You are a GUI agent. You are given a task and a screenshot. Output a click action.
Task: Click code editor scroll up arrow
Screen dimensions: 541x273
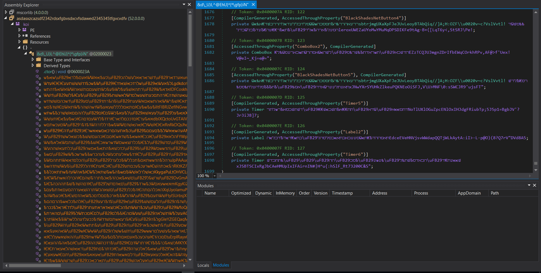pyautogui.click(x=536, y=12)
